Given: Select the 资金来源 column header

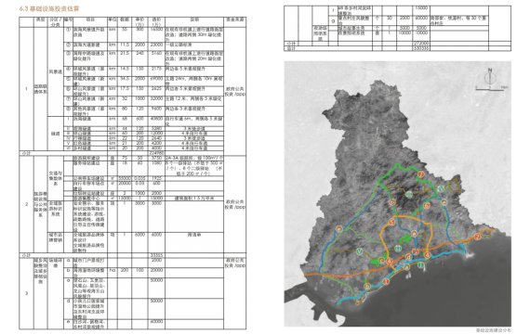Looking at the screenshot, I should [x=235, y=19].
